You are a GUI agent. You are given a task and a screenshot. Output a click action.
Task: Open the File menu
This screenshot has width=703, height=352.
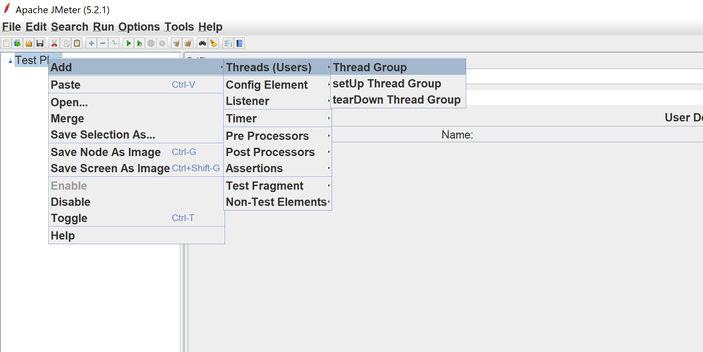click(12, 27)
